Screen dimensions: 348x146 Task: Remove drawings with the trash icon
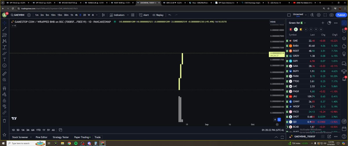click(4, 121)
